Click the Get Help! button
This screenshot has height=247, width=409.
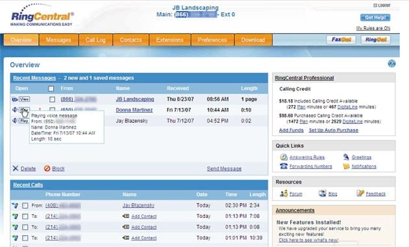[x=375, y=18]
